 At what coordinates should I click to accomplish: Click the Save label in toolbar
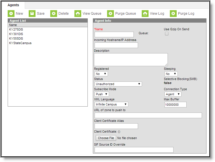41,14
